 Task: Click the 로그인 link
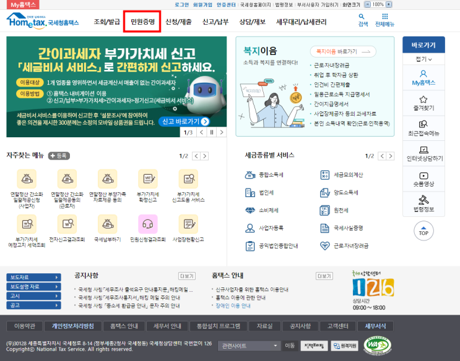[x=181, y=5]
